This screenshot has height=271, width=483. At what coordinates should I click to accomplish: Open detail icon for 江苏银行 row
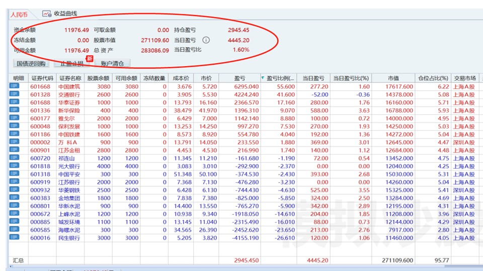pos(14,182)
